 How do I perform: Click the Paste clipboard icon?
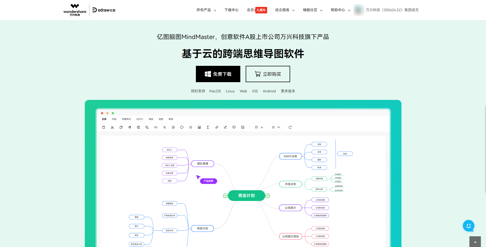[103, 127]
